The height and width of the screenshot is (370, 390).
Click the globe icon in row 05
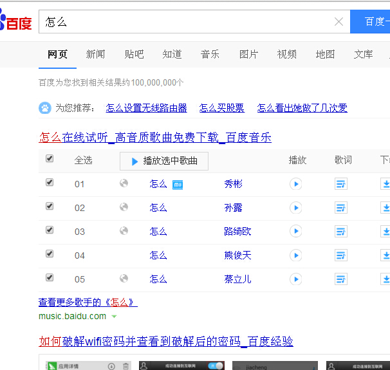124,278
